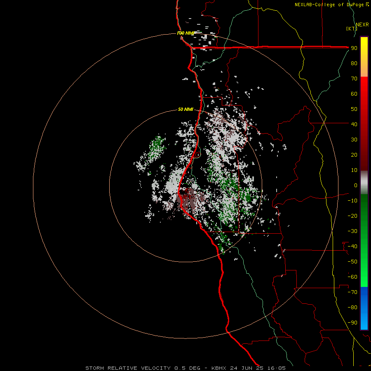Click the KBHX station identifier in footer
This screenshot has width=371, height=371.
click(219, 368)
